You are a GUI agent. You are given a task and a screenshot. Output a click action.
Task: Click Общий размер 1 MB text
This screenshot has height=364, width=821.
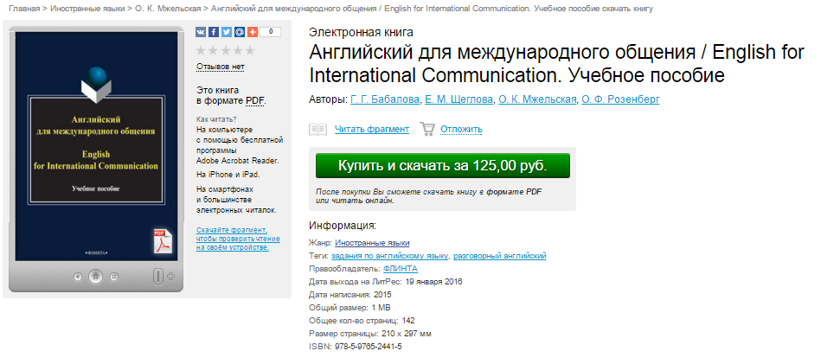[350, 308]
